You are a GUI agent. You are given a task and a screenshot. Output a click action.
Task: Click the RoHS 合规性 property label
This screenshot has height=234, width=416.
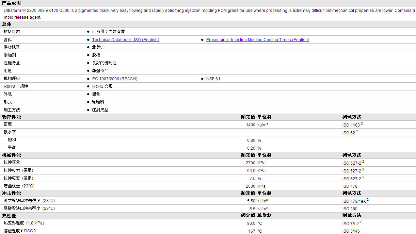pos(16,86)
